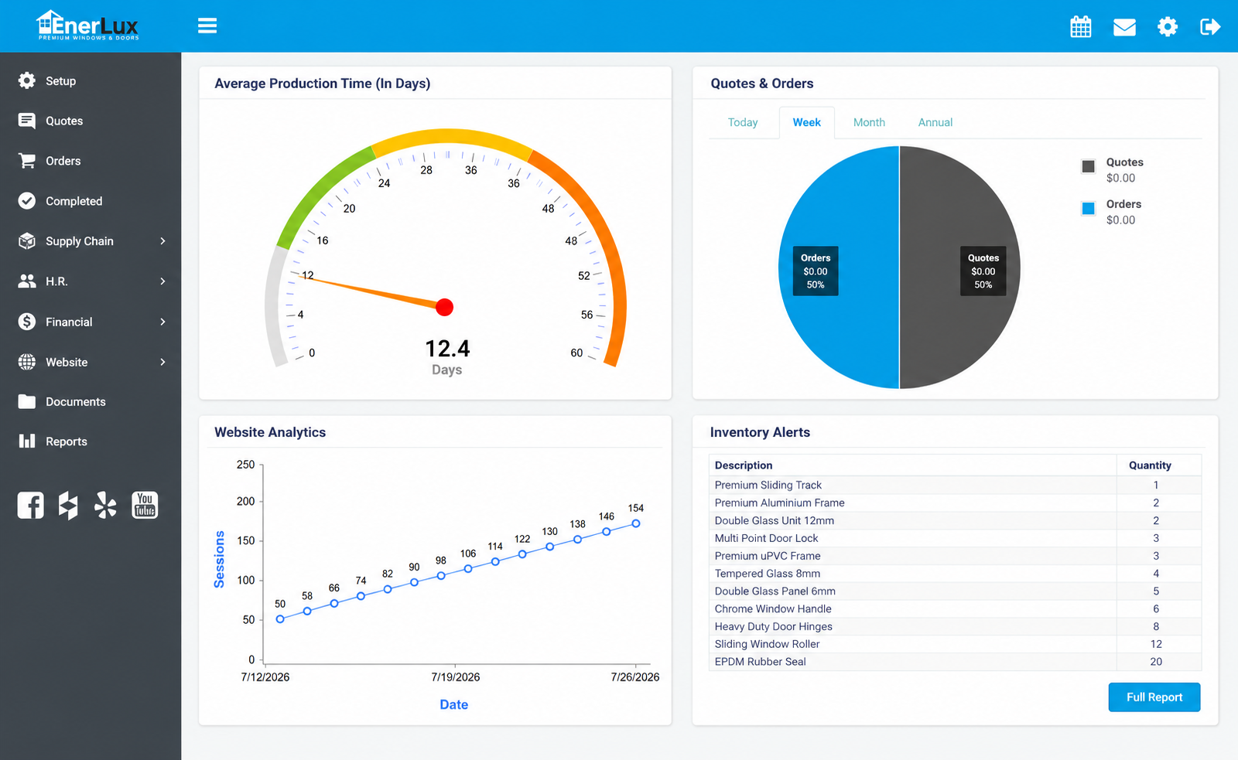Viewport: 1238px width, 760px height.
Task: Click the Quotes chat icon in sidebar
Action: tap(27, 121)
